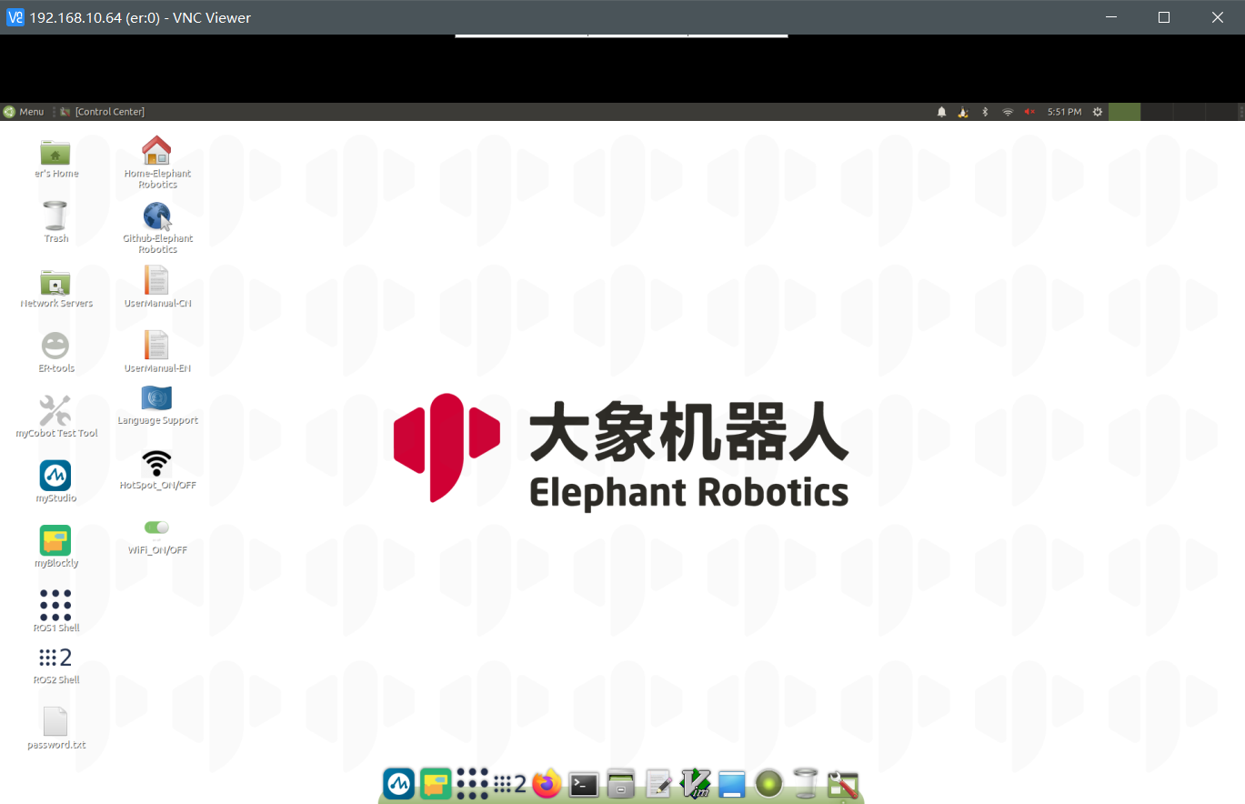
Task: Open myBlockly desktop shortcut
Action: pyautogui.click(x=55, y=541)
